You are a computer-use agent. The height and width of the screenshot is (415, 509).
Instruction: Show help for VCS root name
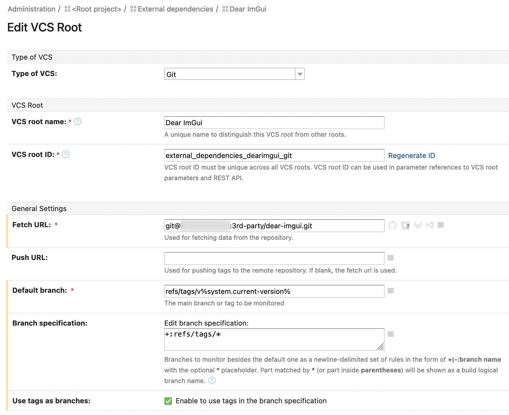coord(78,121)
